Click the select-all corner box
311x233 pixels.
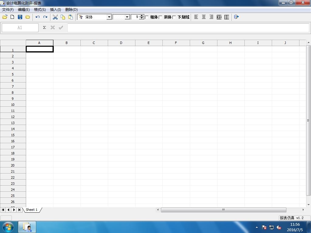tap(13, 43)
